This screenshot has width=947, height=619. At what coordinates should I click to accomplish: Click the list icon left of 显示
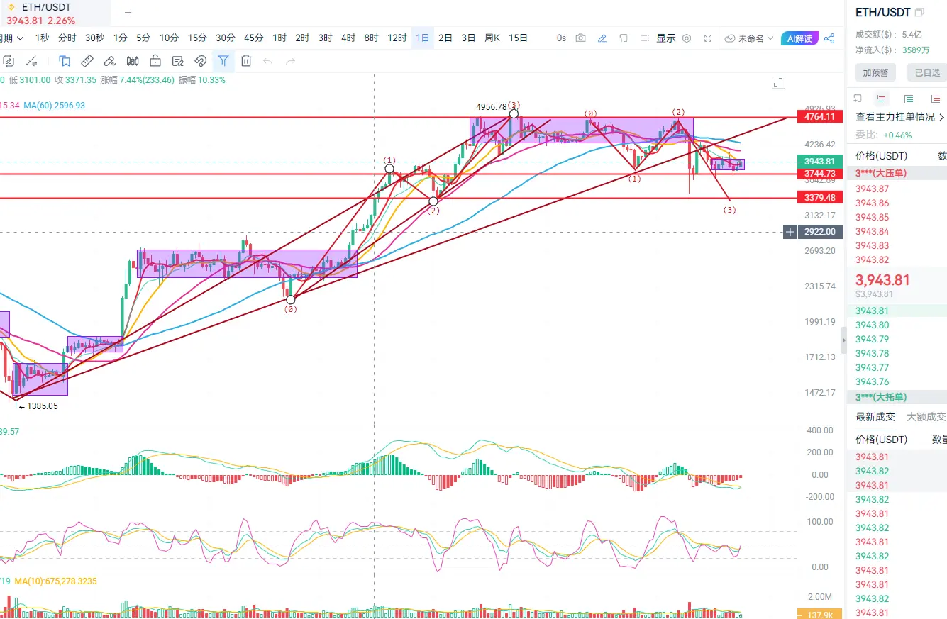(x=646, y=38)
